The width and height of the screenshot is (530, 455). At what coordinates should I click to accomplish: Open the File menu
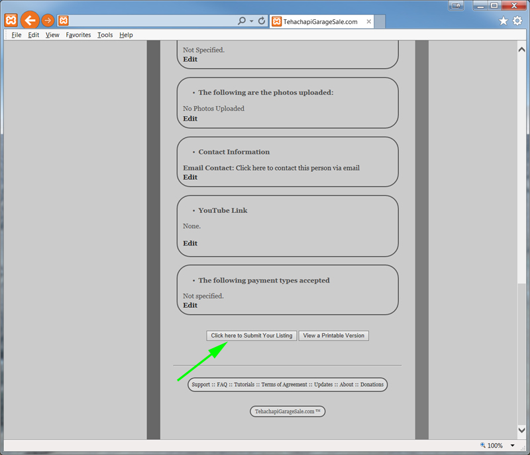tap(16, 35)
